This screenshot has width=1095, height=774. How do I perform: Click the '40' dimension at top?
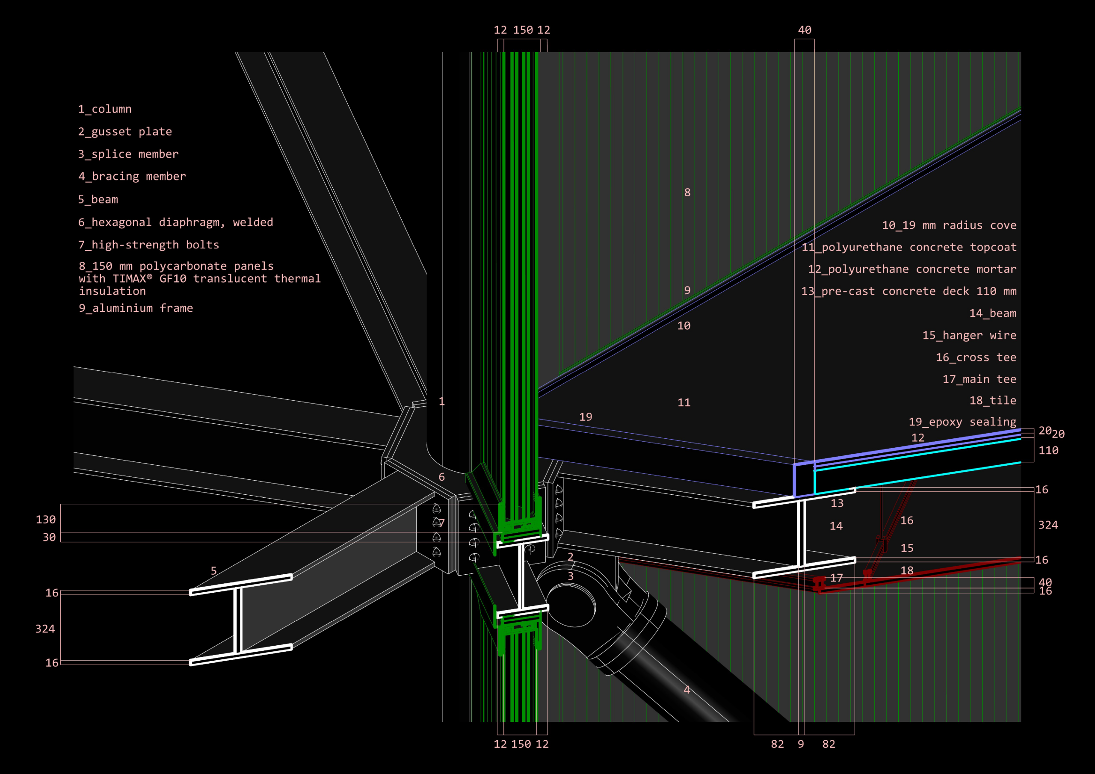[805, 30]
